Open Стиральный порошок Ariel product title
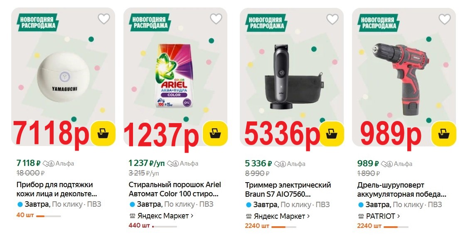This screenshot has width=463, height=235. point(175,190)
